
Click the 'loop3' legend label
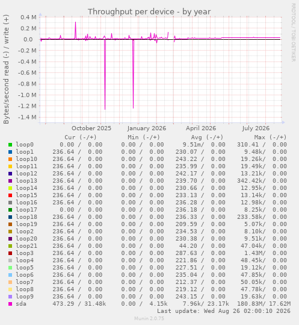click(x=25, y=253)
